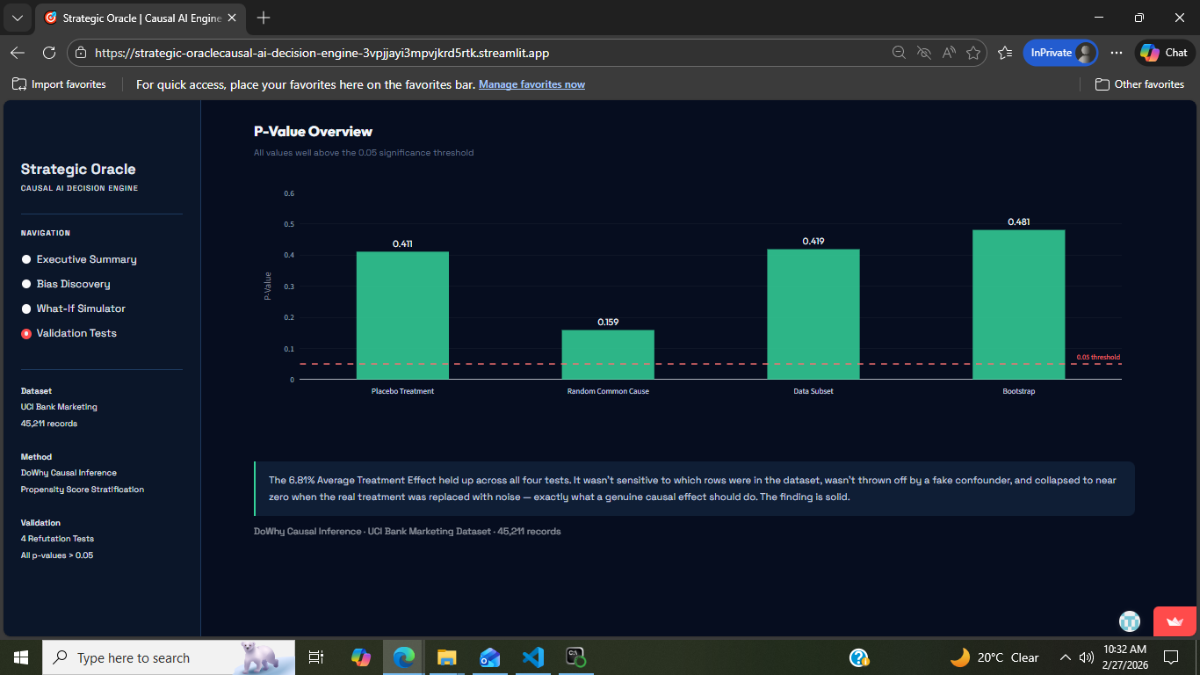The height and width of the screenshot is (675, 1200).
Task: Open the browser tab list chevron
Action: tap(18, 18)
